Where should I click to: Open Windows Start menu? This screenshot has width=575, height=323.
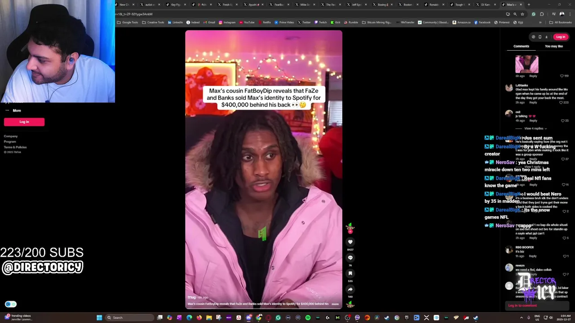99,318
